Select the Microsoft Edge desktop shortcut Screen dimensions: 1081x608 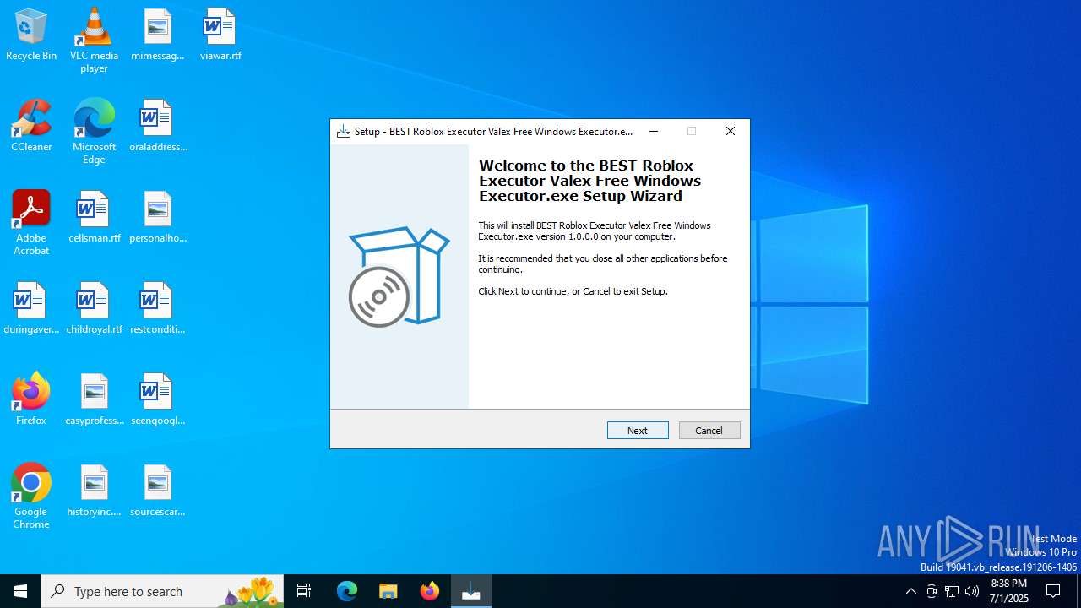tap(94, 132)
